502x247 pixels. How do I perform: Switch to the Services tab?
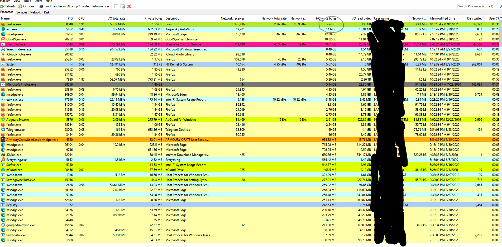pos(22,12)
